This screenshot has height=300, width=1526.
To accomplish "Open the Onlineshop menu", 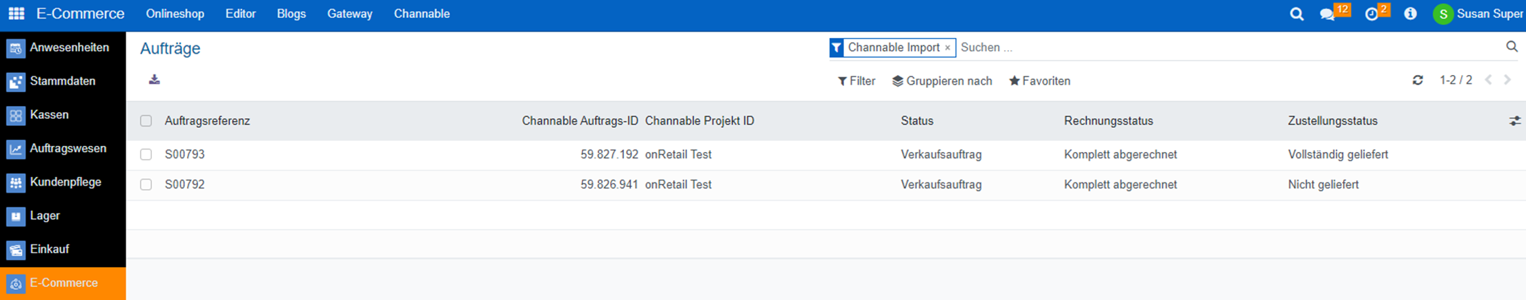I will point(175,14).
